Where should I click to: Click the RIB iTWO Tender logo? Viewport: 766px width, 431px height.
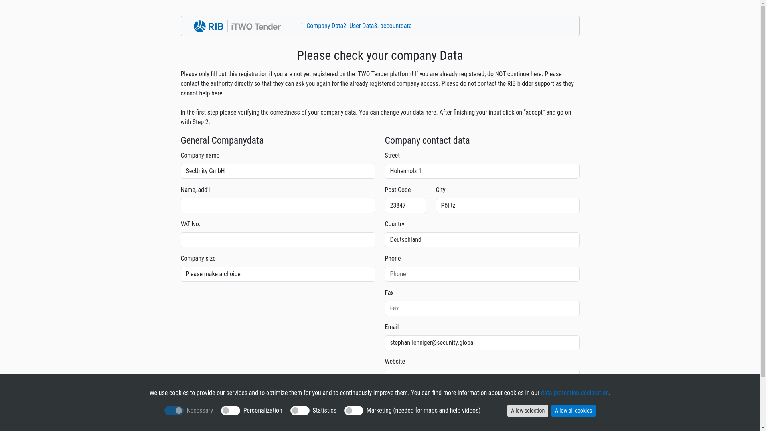click(x=237, y=26)
